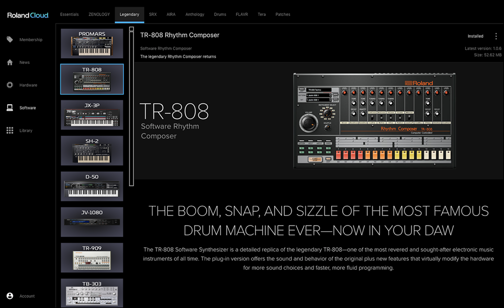Open the Drums tab
The image size is (504, 308).
[220, 15]
